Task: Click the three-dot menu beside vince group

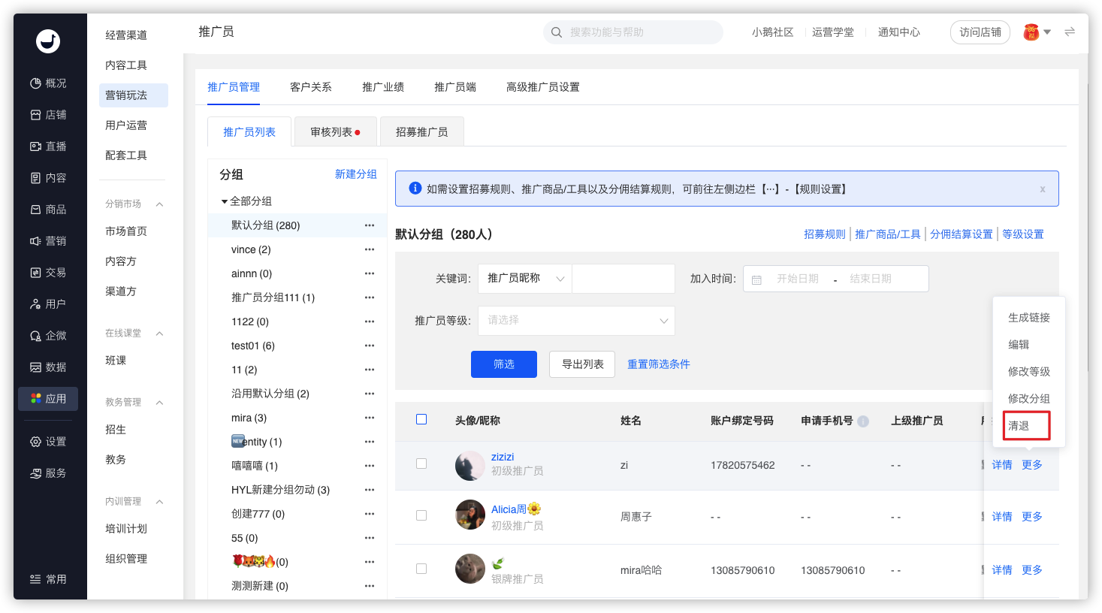Action: click(369, 249)
